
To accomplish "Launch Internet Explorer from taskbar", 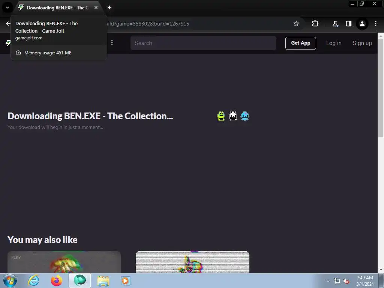I will pos(33,280).
